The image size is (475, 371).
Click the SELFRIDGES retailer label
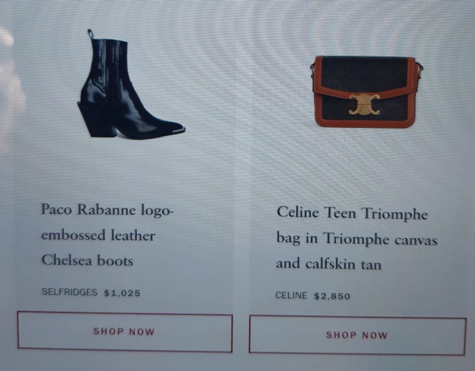click(x=70, y=292)
